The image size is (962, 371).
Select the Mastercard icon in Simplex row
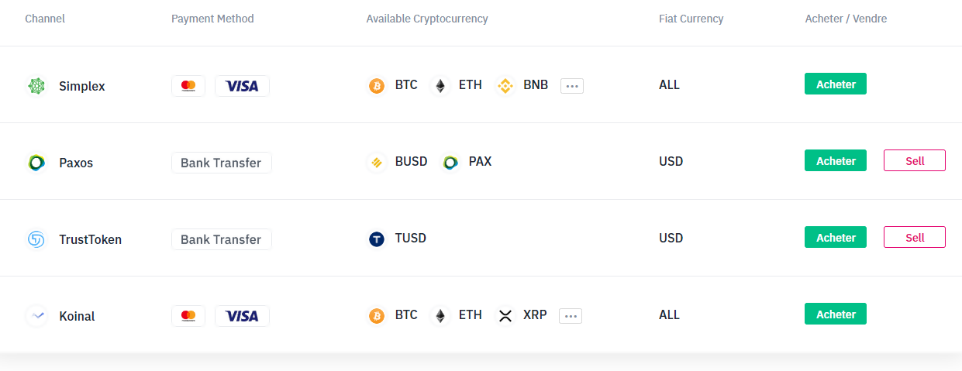click(x=188, y=86)
